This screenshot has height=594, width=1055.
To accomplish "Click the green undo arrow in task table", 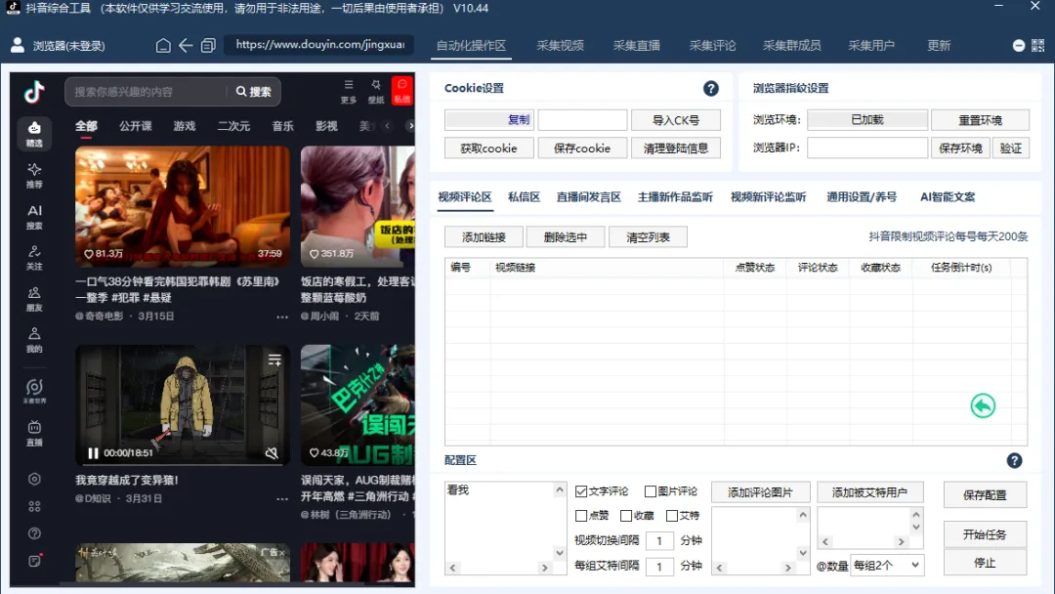I will (x=983, y=406).
